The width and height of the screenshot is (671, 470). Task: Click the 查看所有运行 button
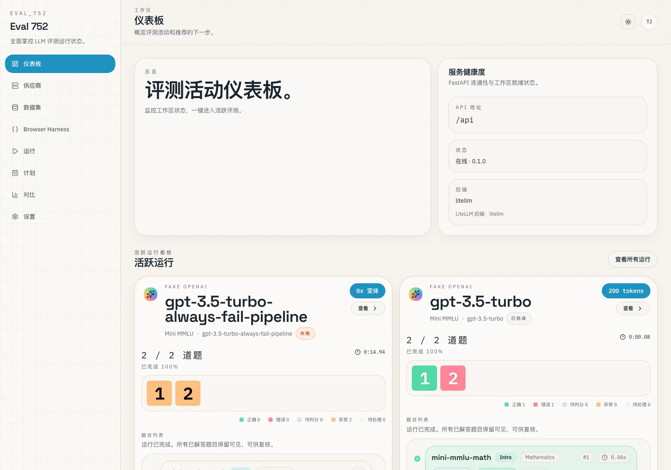click(x=632, y=259)
